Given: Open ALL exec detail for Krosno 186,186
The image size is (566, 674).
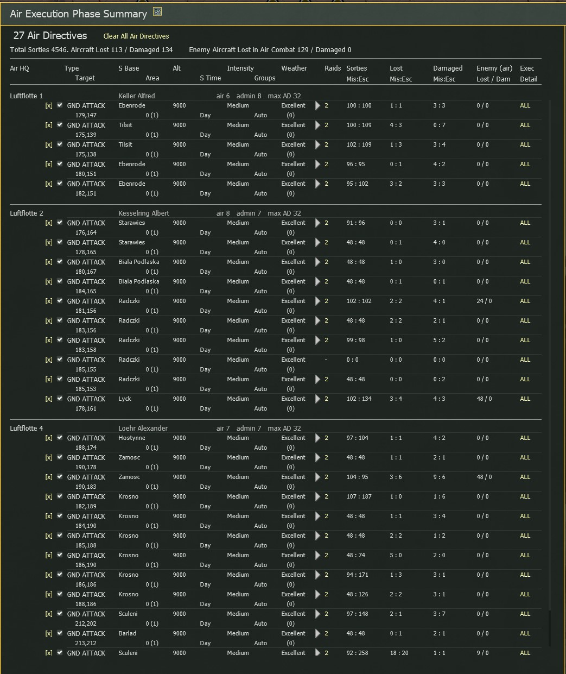Looking at the screenshot, I should pyautogui.click(x=525, y=575).
